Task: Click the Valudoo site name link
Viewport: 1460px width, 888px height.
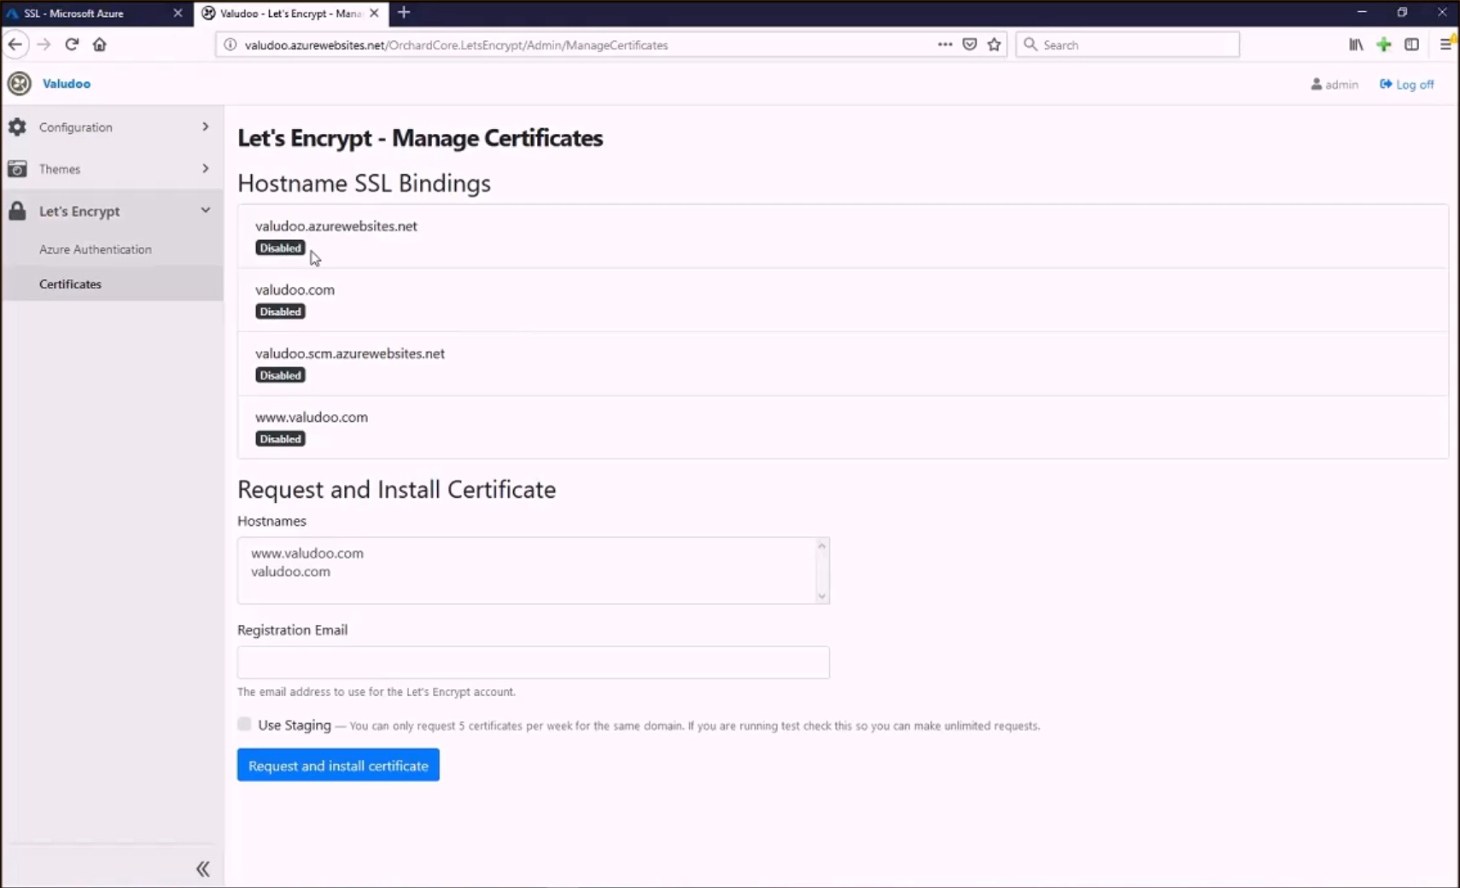Action: (67, 84)
